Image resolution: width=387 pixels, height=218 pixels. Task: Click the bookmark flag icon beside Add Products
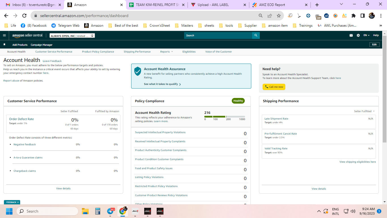tap(4, 45)
